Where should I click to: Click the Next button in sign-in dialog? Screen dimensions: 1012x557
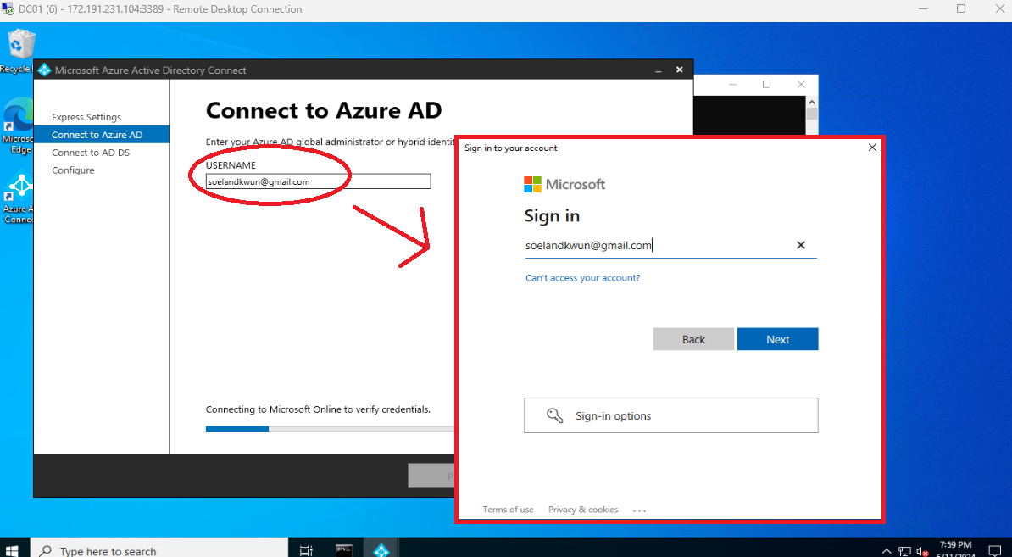pyautogui.click(x=777, y=339)
